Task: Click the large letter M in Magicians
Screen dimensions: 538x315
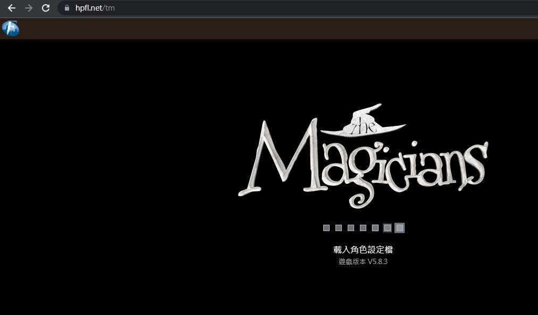Action: (x=282, y=159)
